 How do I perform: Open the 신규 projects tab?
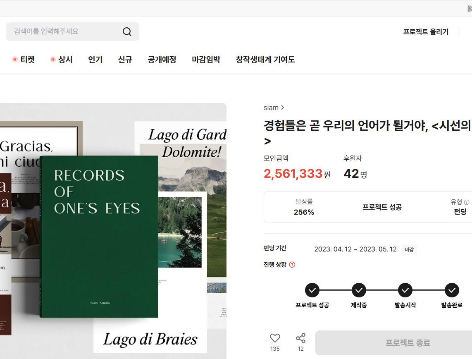point(125,59)
